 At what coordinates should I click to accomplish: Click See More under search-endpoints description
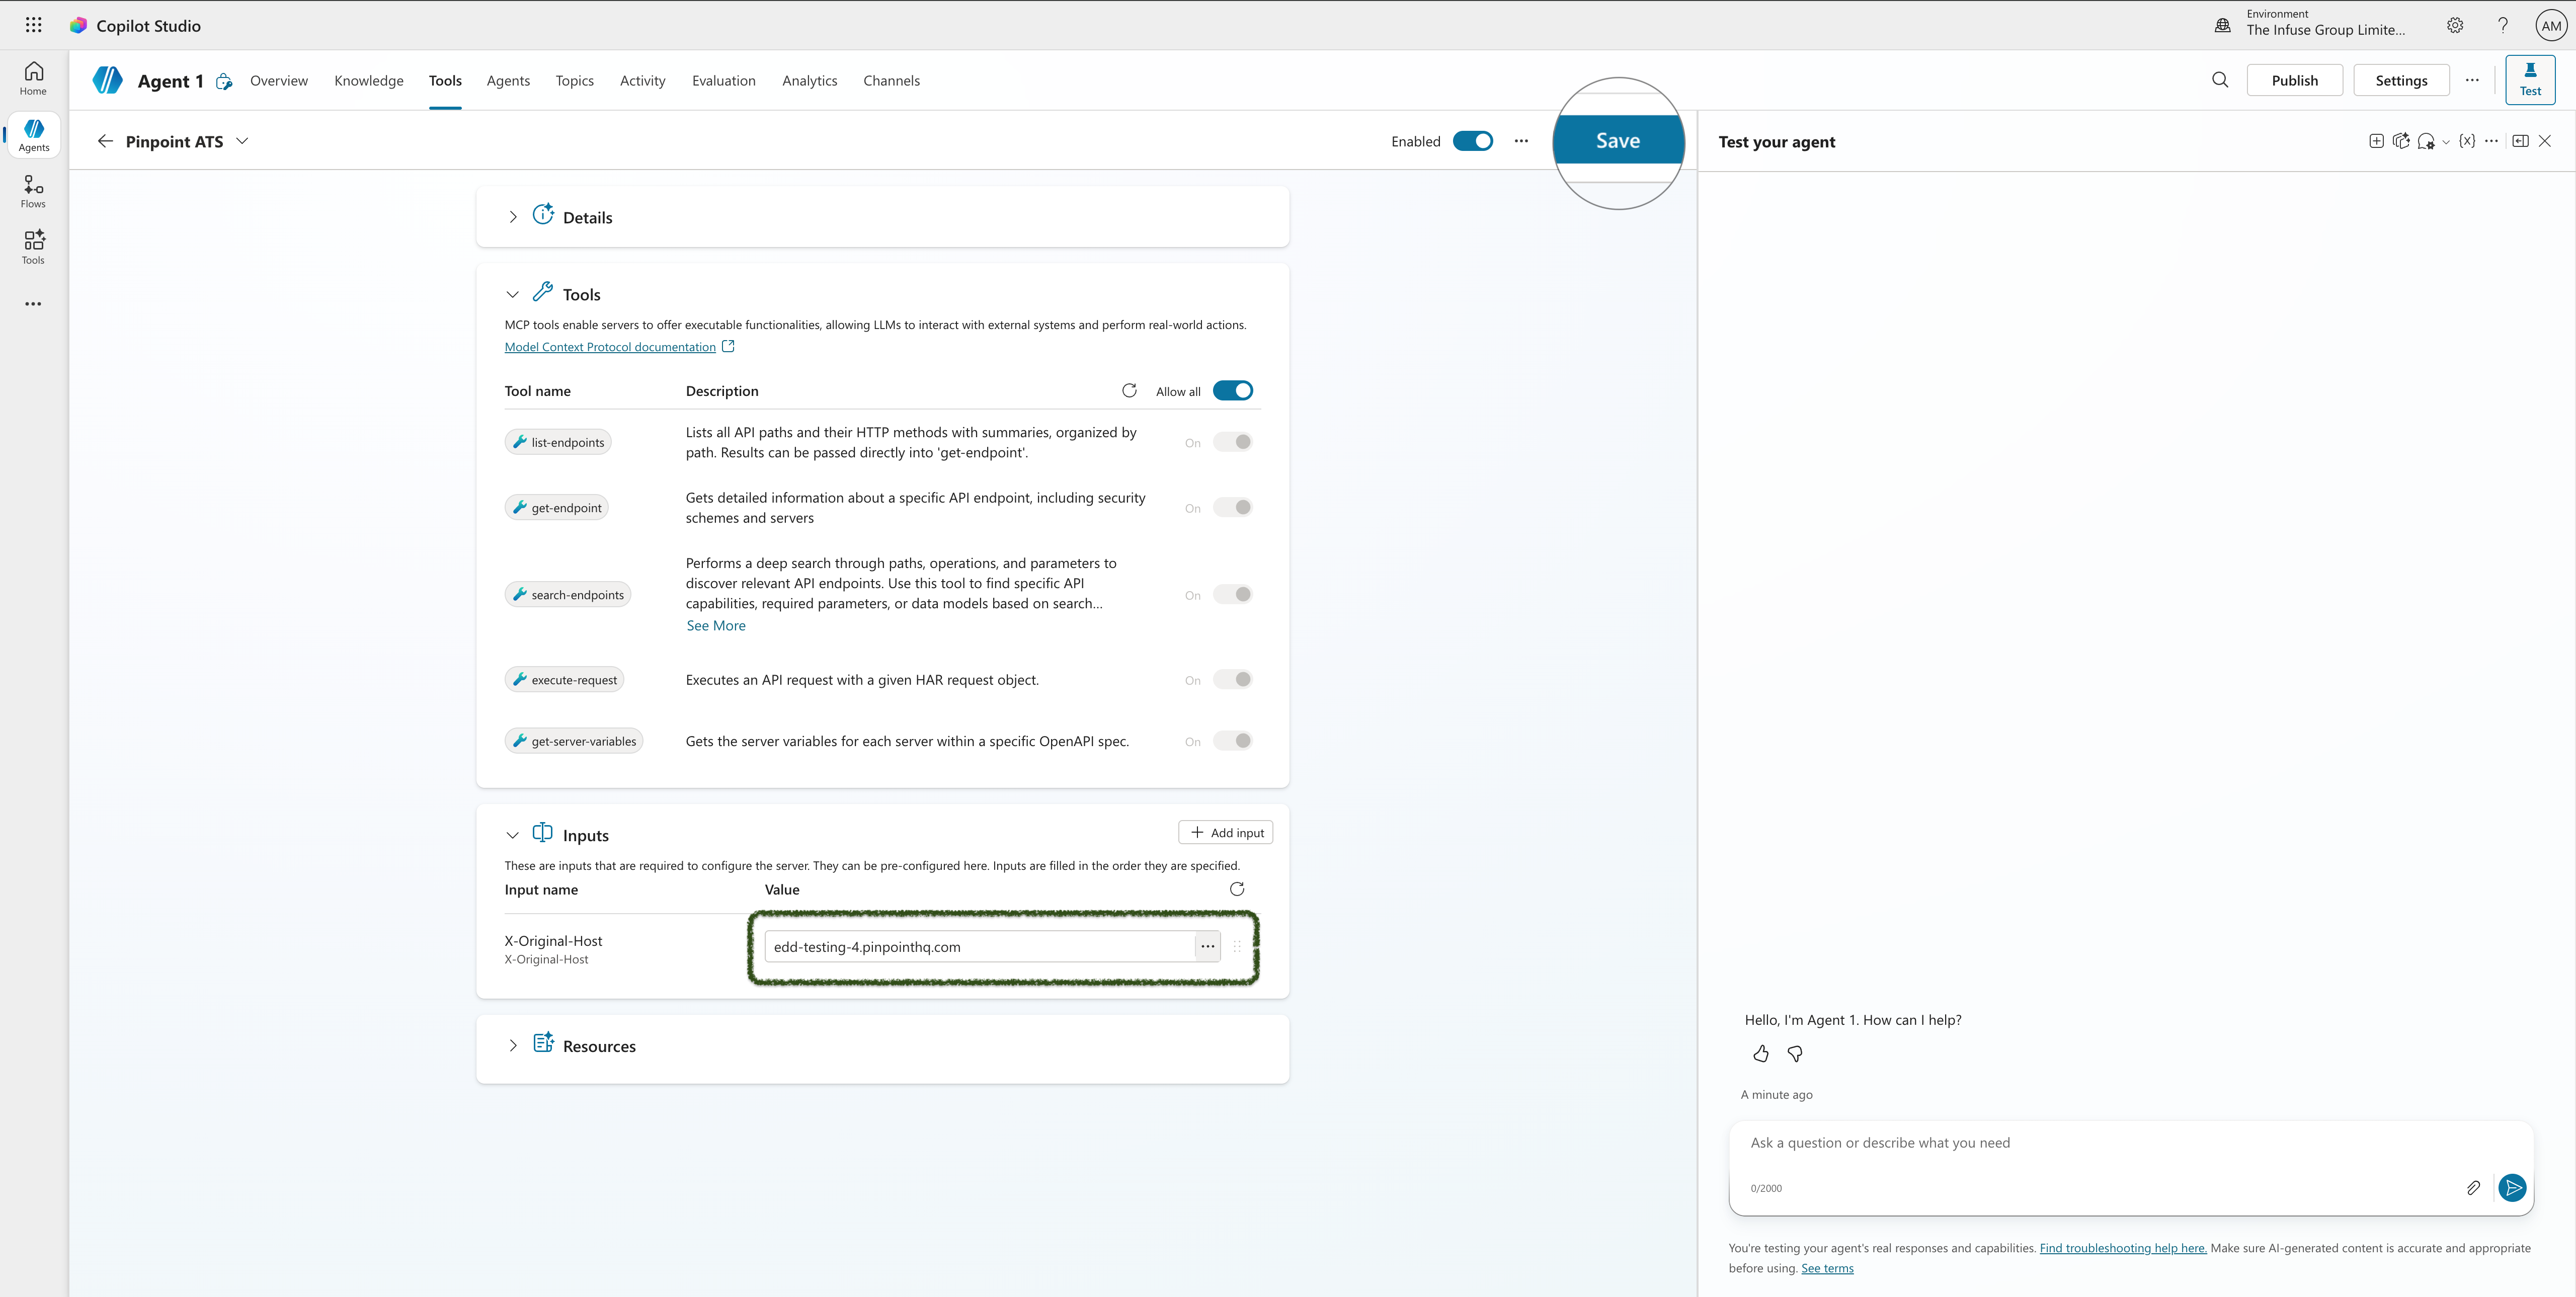pyautogui.click(x=716, y=625)
